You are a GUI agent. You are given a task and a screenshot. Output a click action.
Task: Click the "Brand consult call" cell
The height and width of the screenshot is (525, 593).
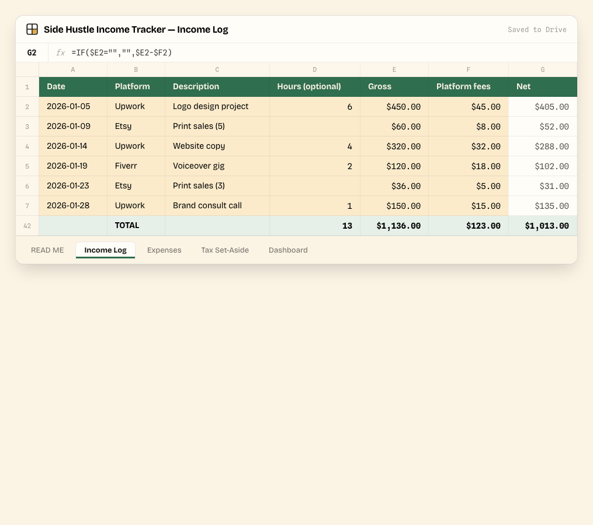tap(217, 206)
